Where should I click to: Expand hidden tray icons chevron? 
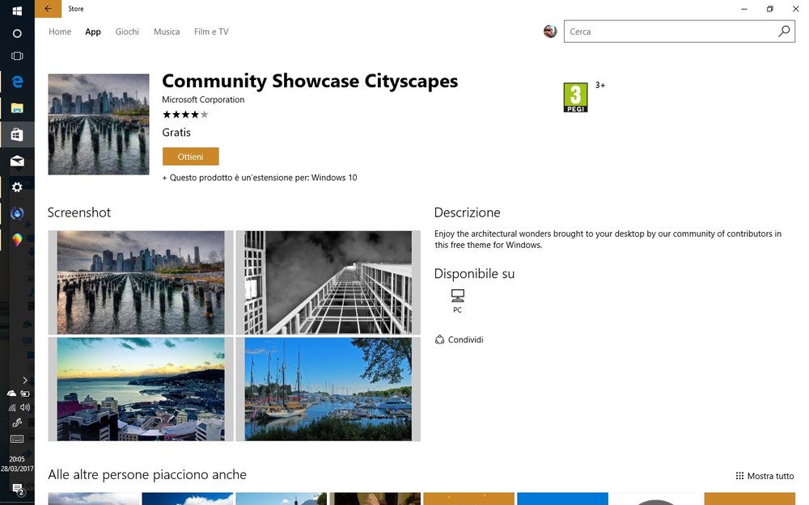pos(25,381)
